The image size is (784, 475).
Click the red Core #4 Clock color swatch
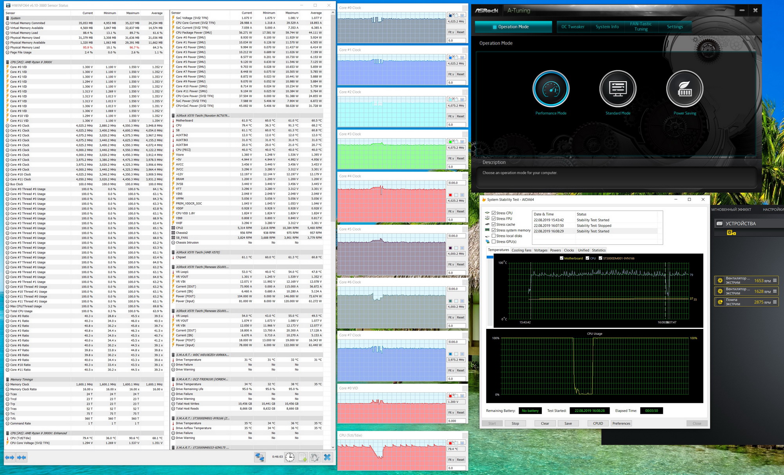tap(450, 195)
